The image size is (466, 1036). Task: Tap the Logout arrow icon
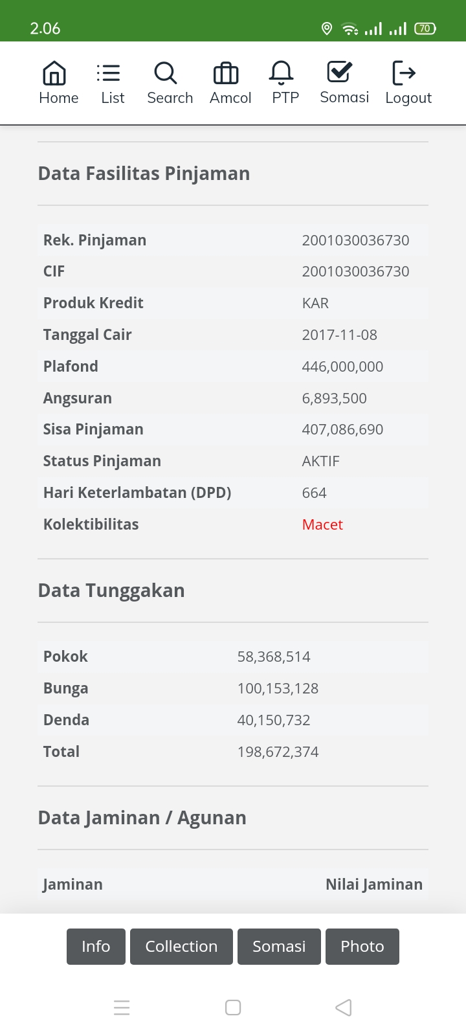(405, 74)
